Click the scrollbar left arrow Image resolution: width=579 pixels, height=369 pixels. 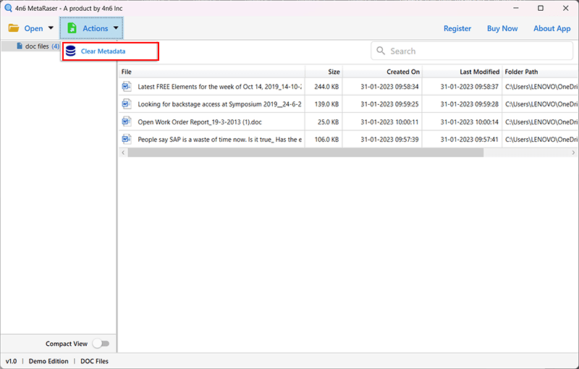[123, 153]
